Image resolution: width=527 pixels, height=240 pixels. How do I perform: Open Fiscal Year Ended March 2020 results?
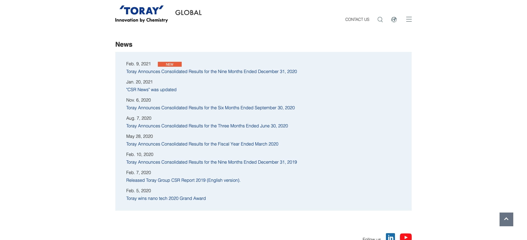(x=202, y=144)
